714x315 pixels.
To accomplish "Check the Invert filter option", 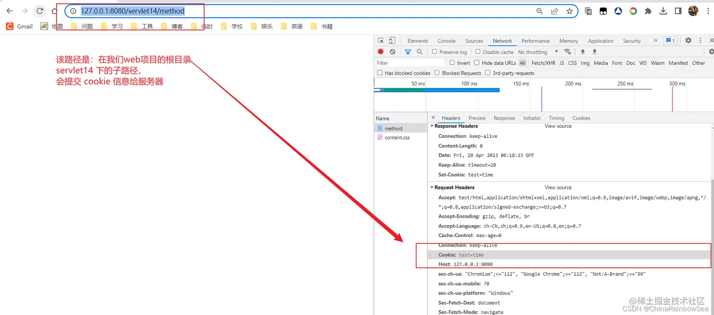I will pos(452,62).
